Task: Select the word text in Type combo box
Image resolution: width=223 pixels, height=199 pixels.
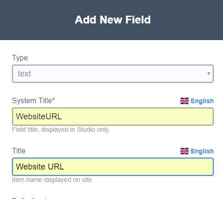Action: (24, 74)
